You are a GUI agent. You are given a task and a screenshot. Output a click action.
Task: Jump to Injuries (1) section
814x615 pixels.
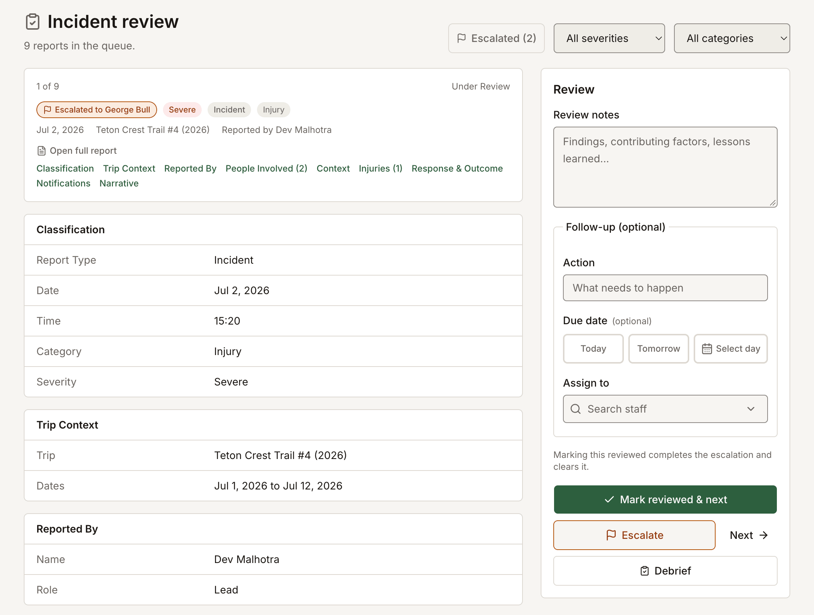380,169
